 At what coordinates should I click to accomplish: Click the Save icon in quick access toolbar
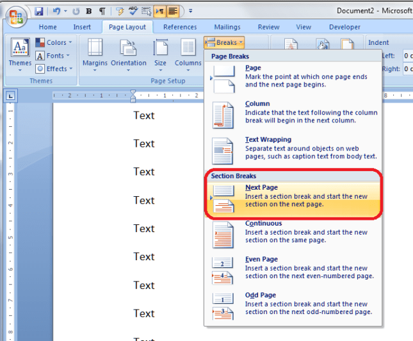39,12
